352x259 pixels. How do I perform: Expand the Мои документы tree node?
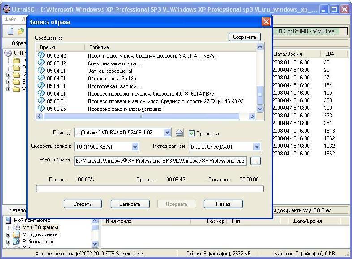(x=9, y=234)
